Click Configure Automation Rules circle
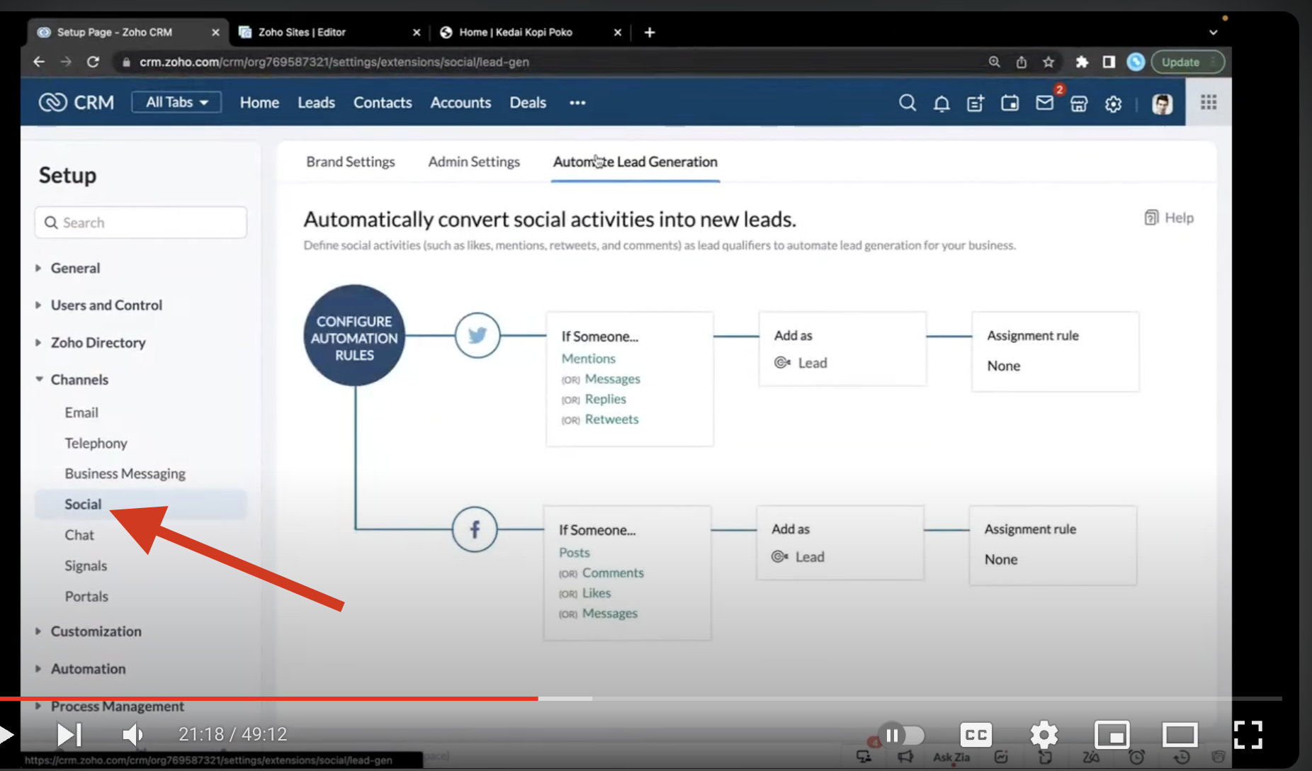This screenshot has height=771, width=1312. [x=354, y=335]
